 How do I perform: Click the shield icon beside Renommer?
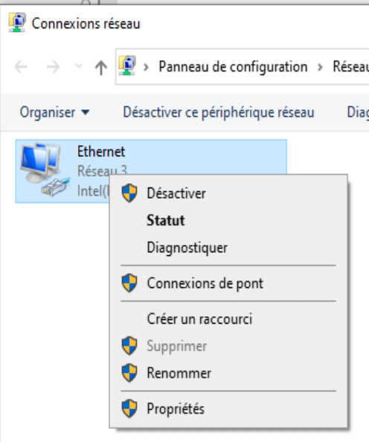(129, 373)
